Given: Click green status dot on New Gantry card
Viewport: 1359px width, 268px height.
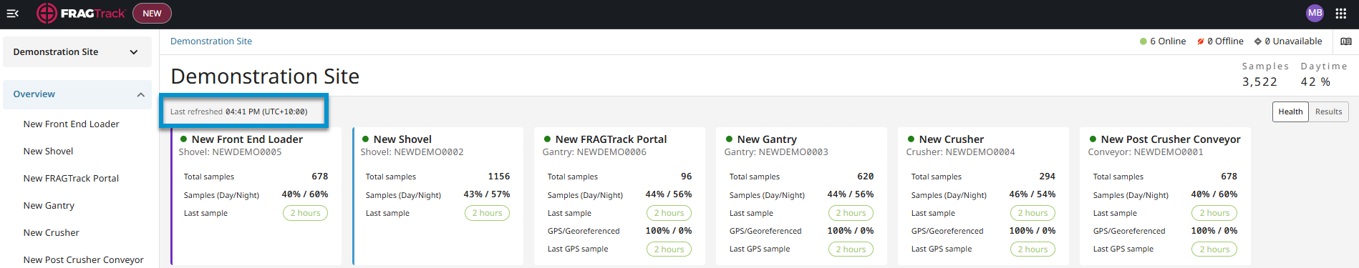Looking at the screenshot, I should click(730, 139).
